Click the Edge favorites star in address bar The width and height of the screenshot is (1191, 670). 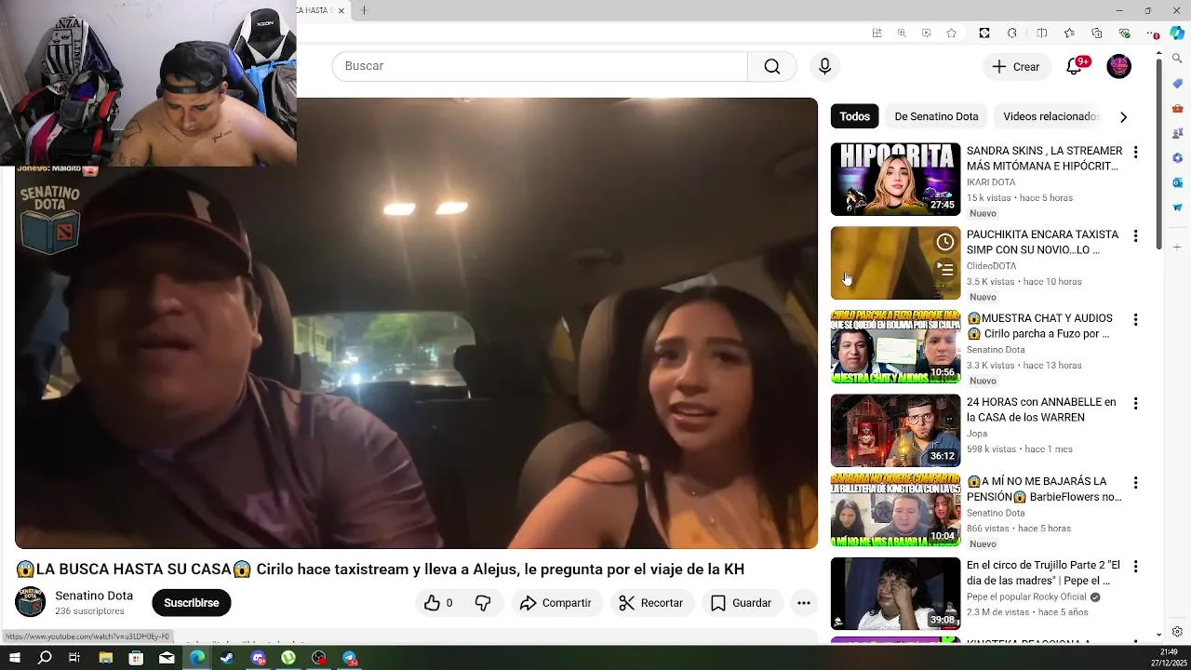click(951, 33)
